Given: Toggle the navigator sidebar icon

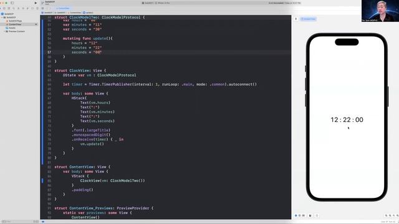Looking at the screenshot, I should [x=12, y=3].
